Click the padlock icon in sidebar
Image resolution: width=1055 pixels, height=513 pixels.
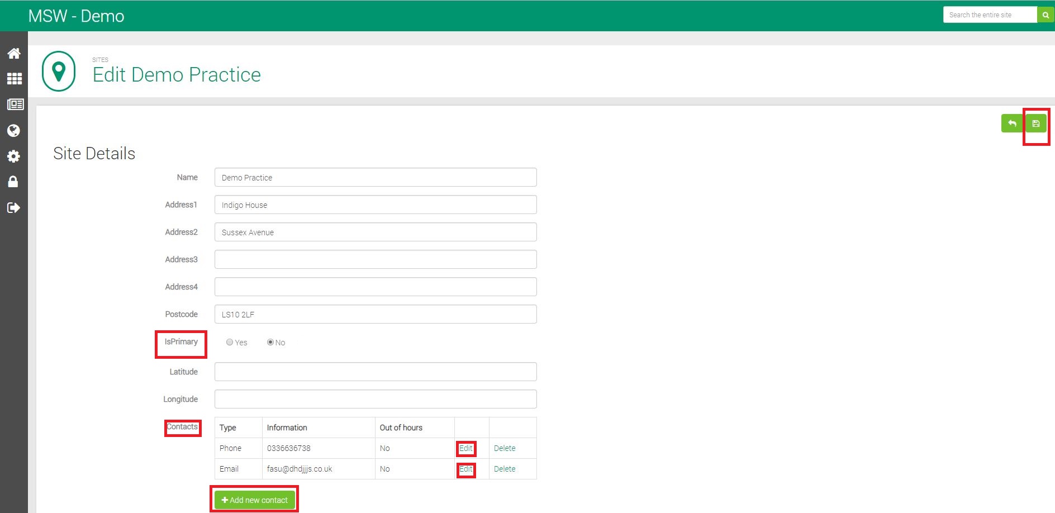14,182
